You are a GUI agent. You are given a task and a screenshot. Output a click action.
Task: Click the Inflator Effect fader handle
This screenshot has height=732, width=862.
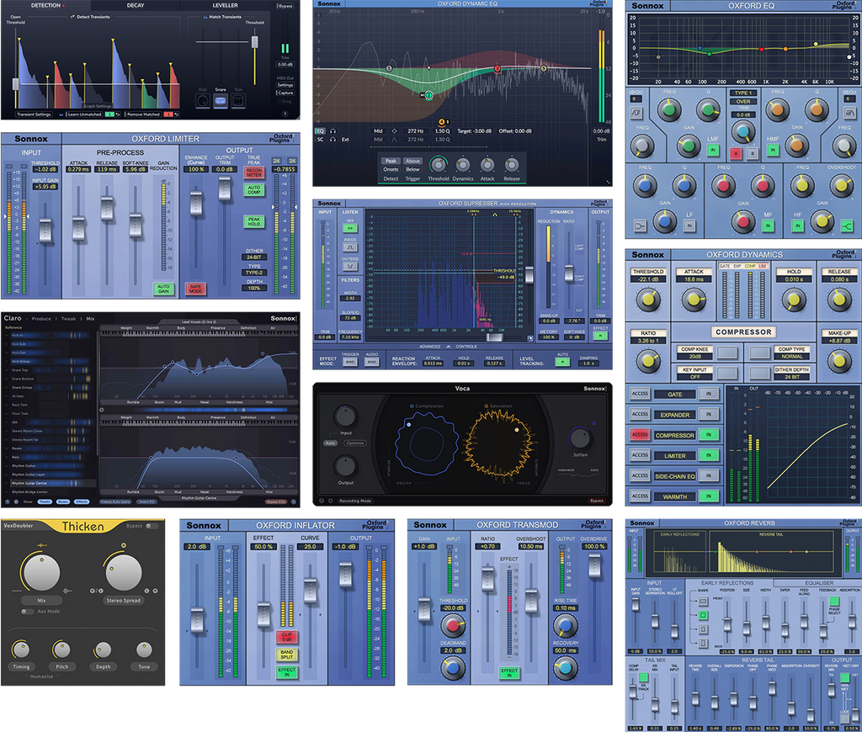click(x=264, y=613)
